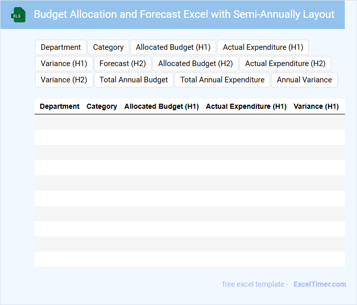This screenshot has width=357, height=305.
Task: Click Allocated Budget (H1) table column header
Action: pyautogui.click(x=161, y=106)
